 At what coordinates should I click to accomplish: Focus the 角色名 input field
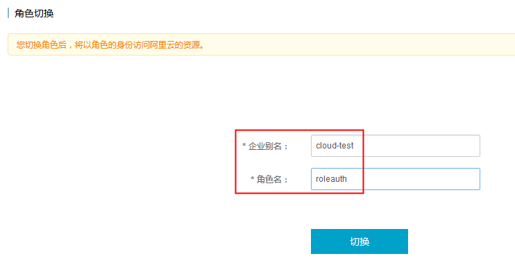(396, 179)
